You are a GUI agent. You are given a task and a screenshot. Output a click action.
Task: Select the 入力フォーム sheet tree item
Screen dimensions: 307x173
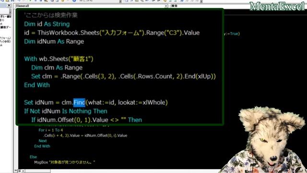[x=5, y=38]
